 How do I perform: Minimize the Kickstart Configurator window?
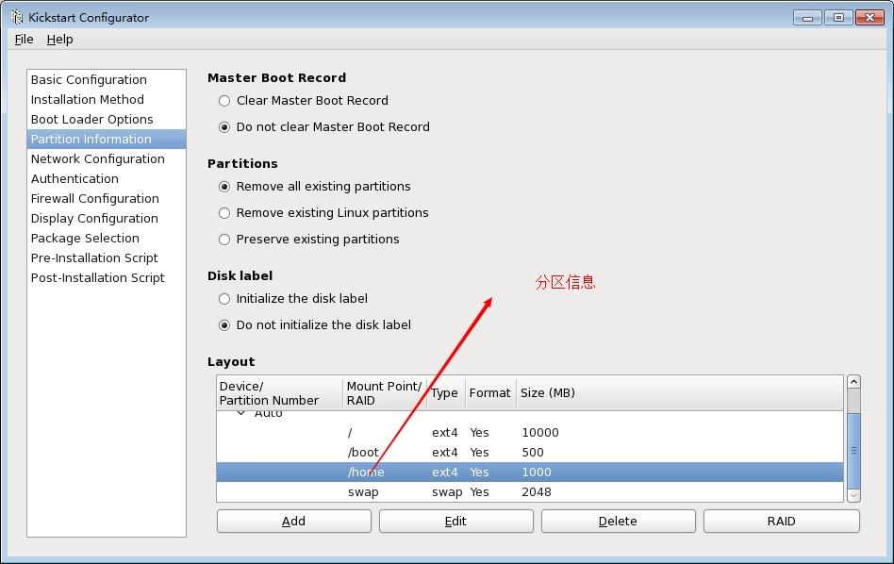[807, 18]
